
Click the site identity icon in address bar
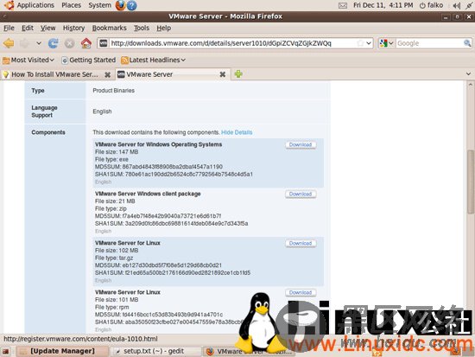pyautogui.click(x=104, y=43)
